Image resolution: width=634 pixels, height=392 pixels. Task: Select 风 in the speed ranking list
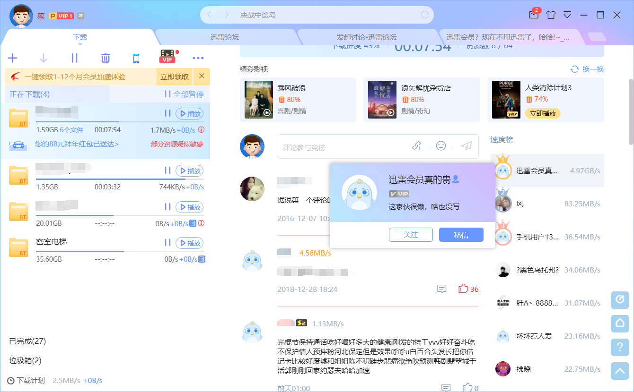click(547, 204)
